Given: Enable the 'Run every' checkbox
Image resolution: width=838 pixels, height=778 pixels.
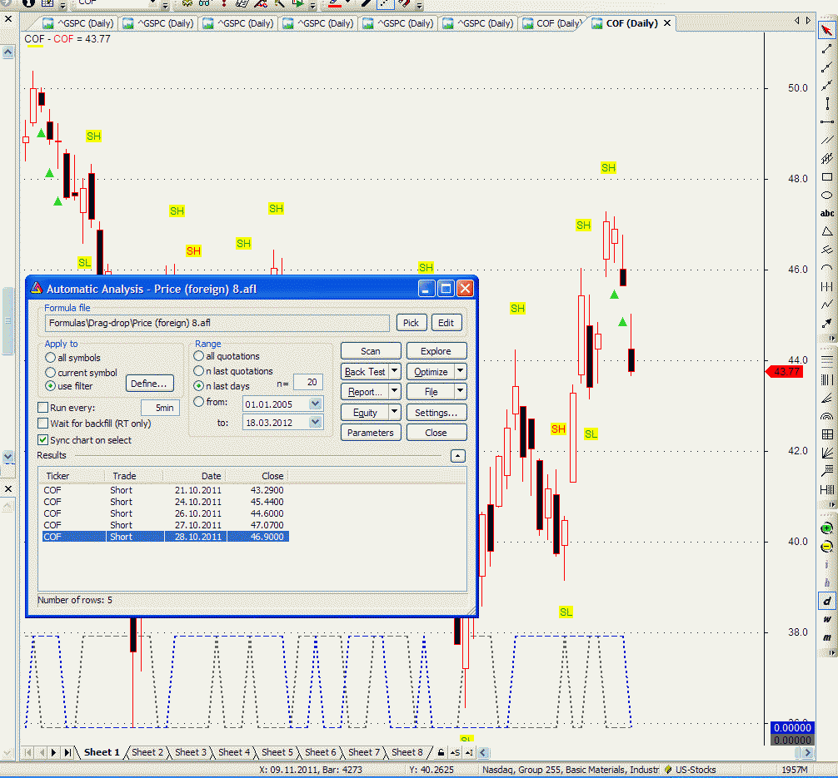Looking at the screenshot, I should coord(43,408).
